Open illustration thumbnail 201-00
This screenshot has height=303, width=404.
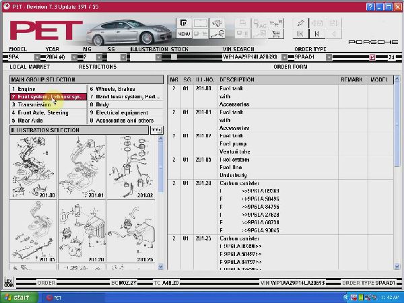tap(33, 167)
